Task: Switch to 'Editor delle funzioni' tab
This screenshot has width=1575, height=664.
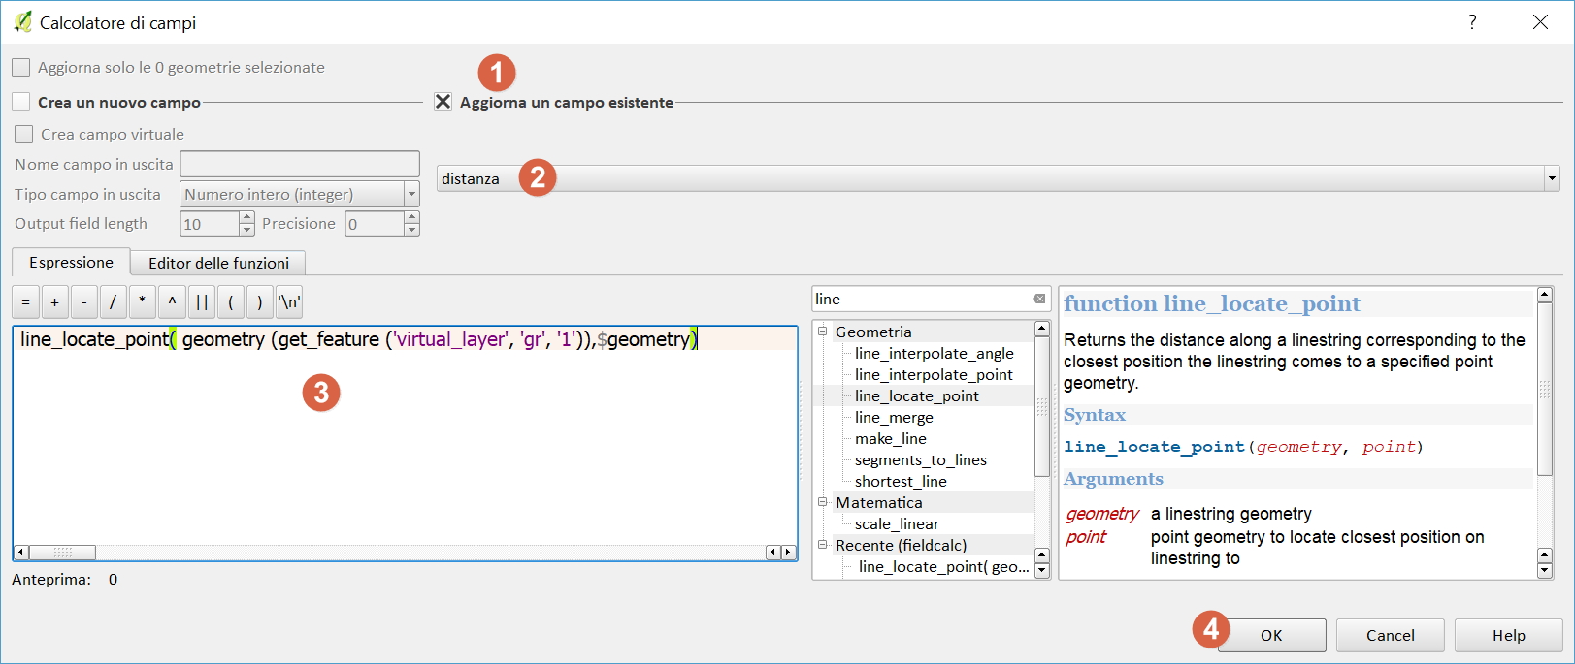Action: 218,263
